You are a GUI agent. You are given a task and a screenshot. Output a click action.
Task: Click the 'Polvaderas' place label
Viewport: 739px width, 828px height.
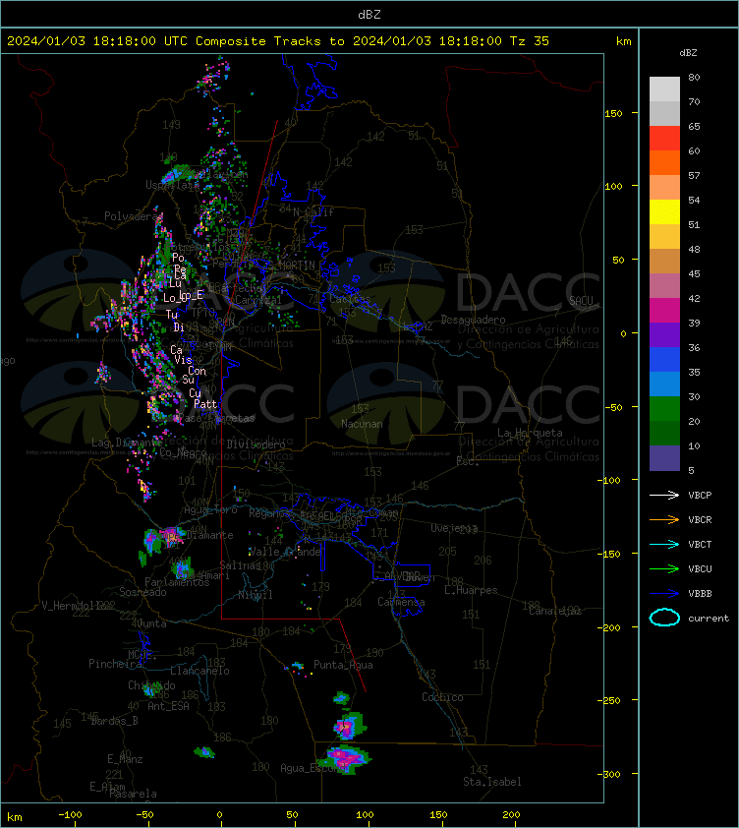(133, 216)
